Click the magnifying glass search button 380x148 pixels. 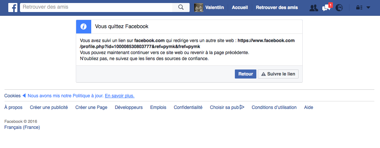pyautogui.click(x=181, y=8)
